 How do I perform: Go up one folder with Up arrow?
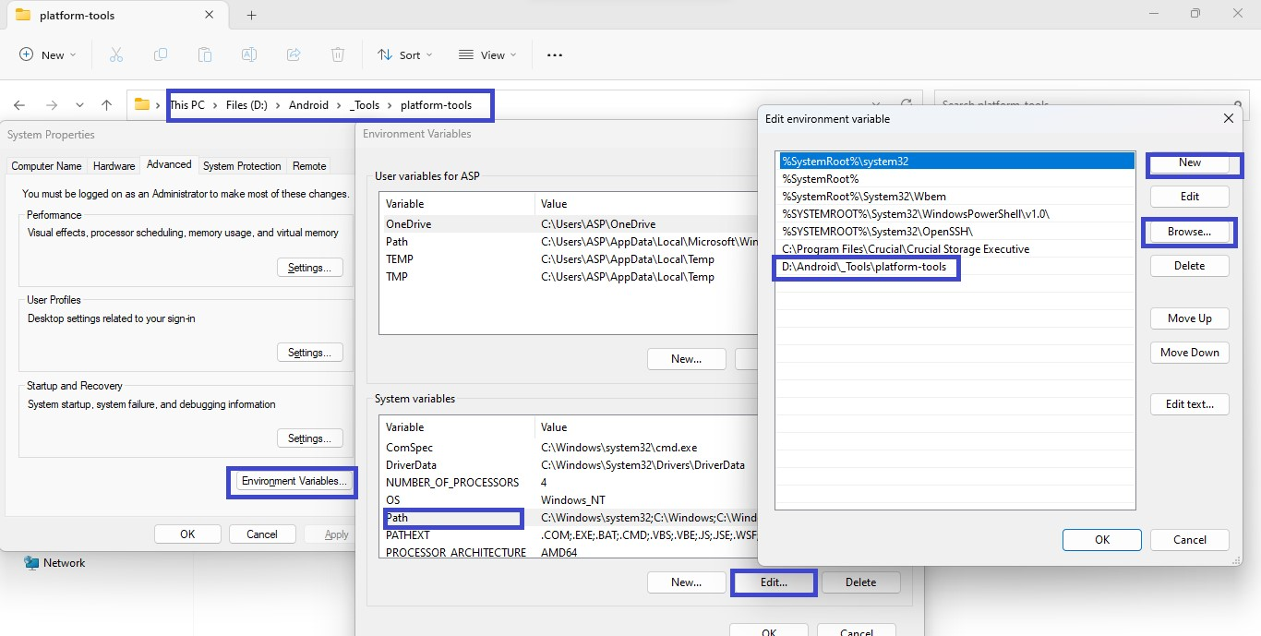[x=107, y=105]
